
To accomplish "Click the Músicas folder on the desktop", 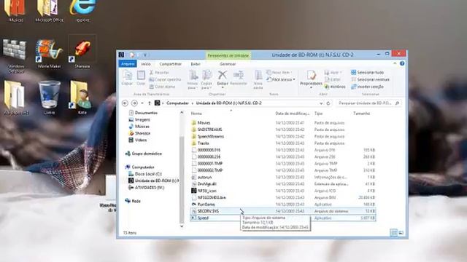I will (x=15, y=10).
